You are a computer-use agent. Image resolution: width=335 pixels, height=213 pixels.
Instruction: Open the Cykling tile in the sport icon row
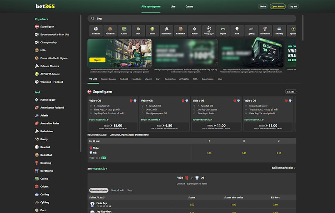pos(251,30)
